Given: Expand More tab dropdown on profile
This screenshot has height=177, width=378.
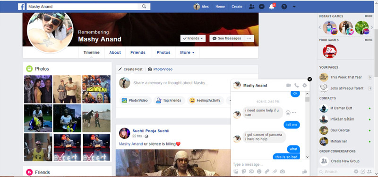Looking at the screenshot, I should pos(187,53).
